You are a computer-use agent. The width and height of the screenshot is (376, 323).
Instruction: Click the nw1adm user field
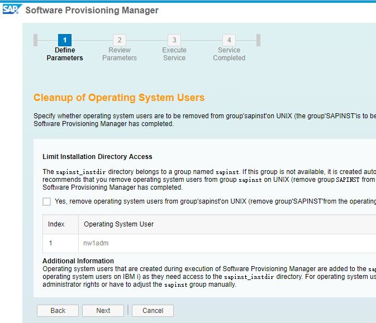tap(227, 243)
